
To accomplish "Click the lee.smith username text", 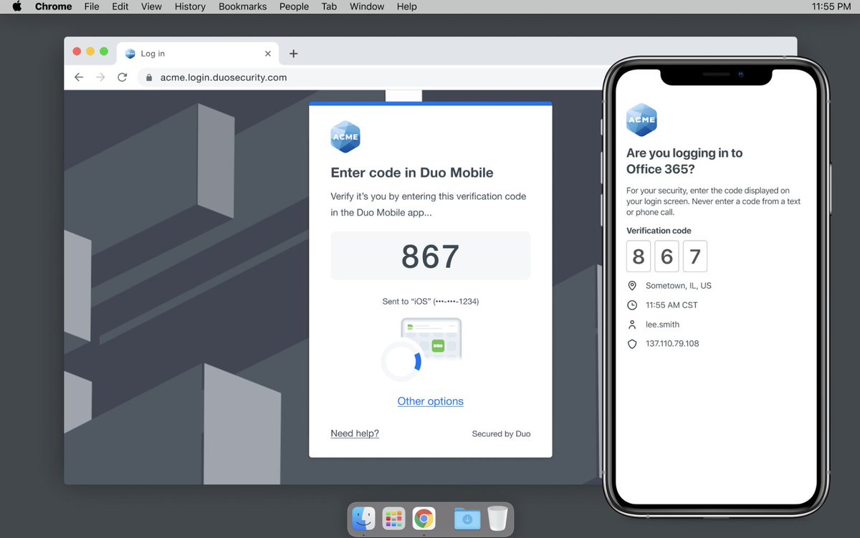I will point(662,325).
